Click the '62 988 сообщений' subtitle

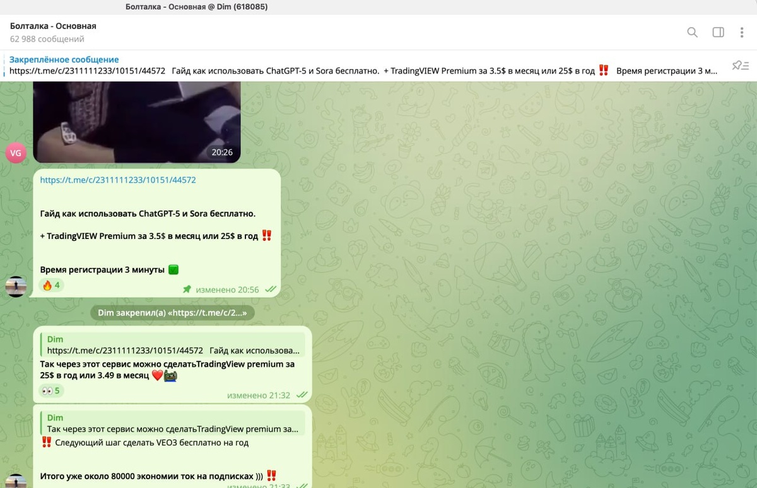point(47,39)
